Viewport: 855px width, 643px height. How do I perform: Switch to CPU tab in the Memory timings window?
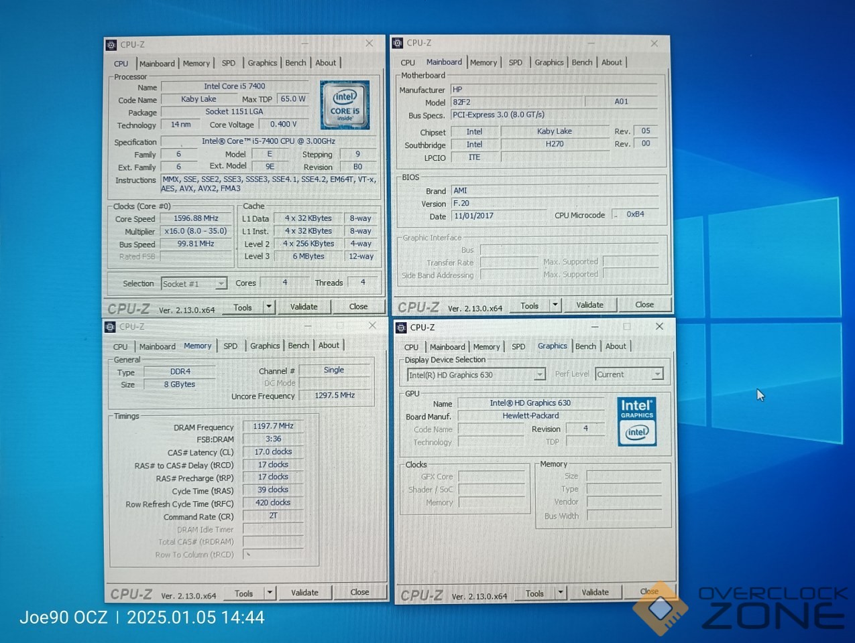tap(121, 347)
